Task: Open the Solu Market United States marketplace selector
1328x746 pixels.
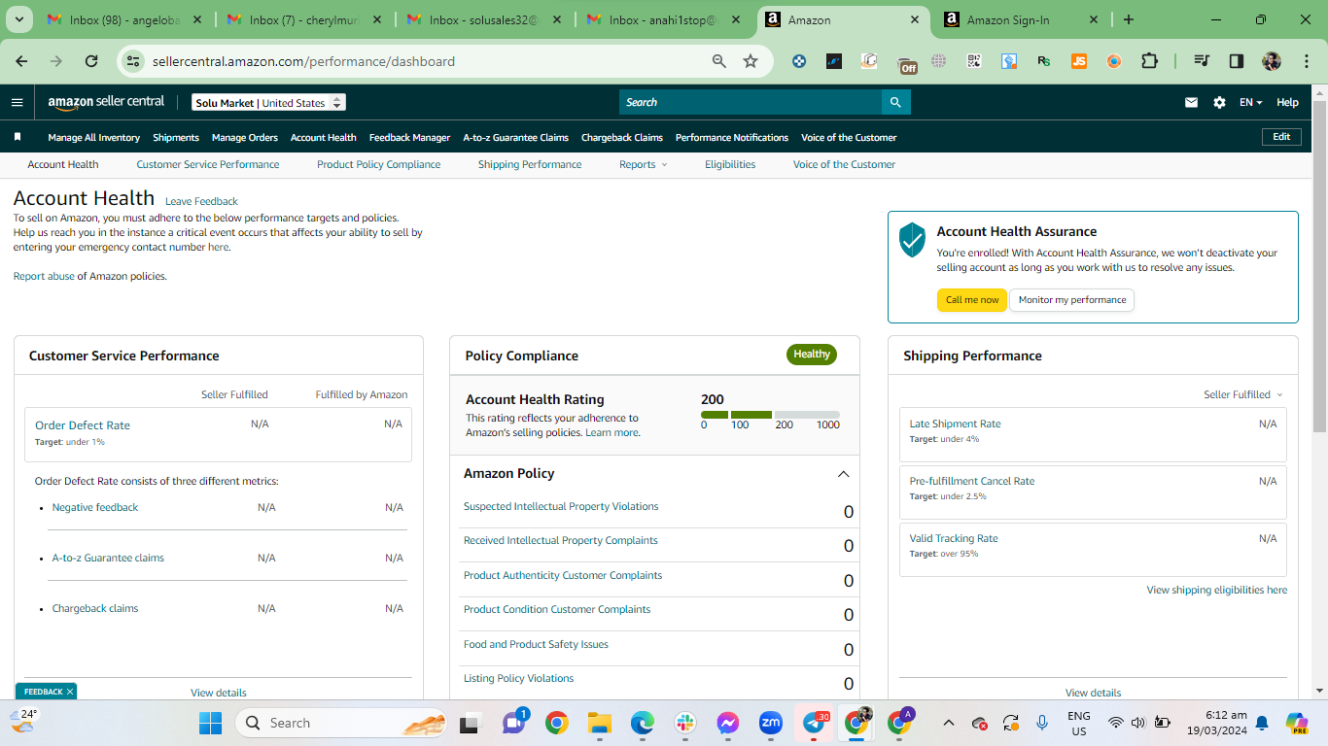Action: click(267, 102)
